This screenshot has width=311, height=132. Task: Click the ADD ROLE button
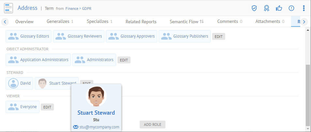coord(152,124)
